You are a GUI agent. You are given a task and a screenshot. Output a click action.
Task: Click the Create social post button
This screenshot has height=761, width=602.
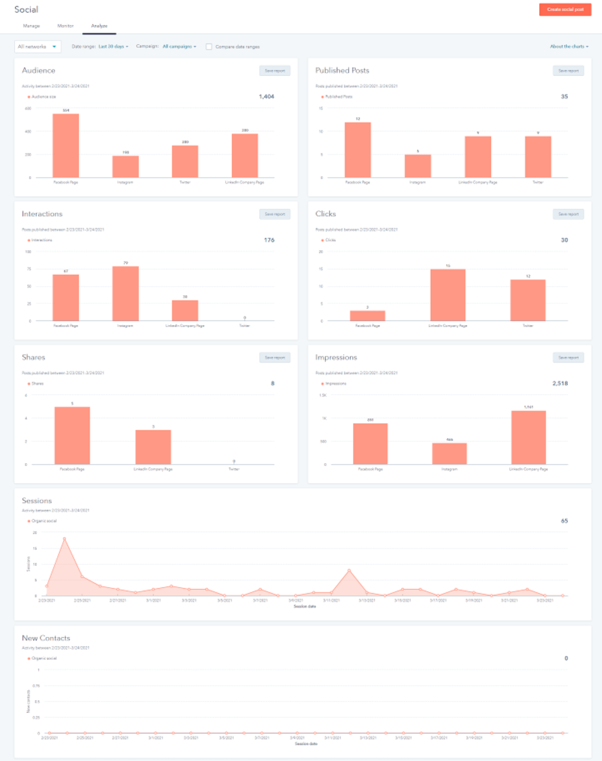(564, 9)
